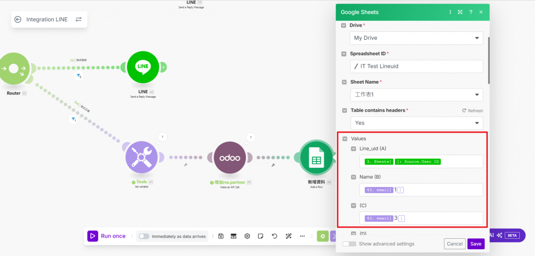The image size is (535, 256).
Task: Click the Spreadsheet ID field IT Test Lineuid
Action: [416, 66]
